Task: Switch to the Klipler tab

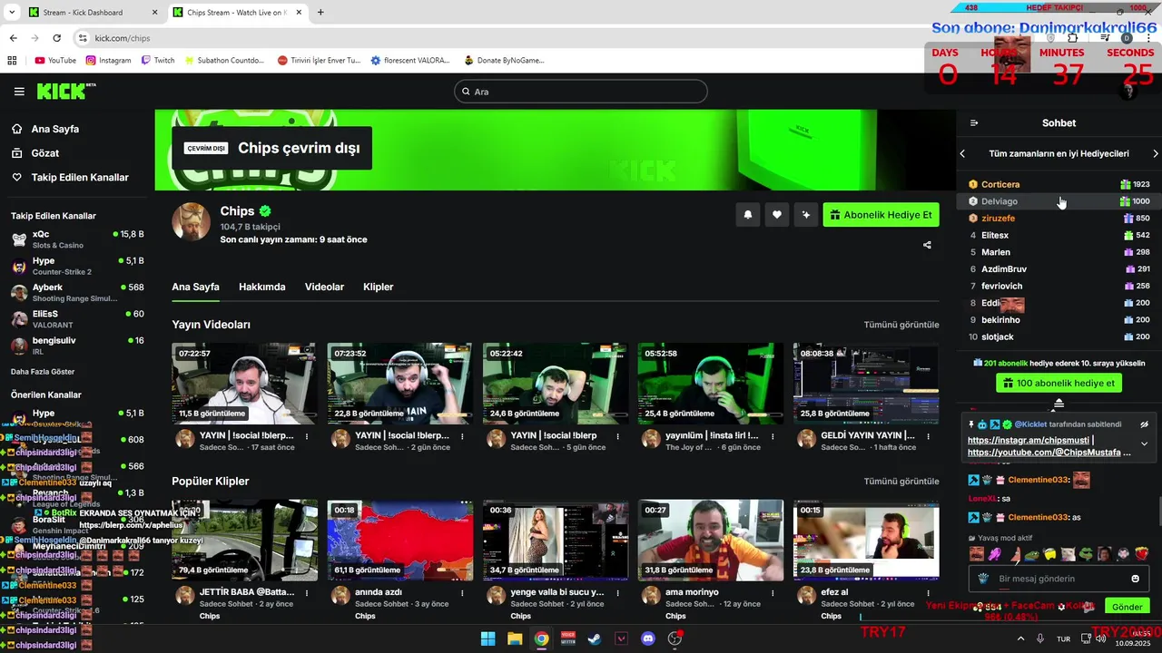Action: pyautogui.click(x=379, y=287)
